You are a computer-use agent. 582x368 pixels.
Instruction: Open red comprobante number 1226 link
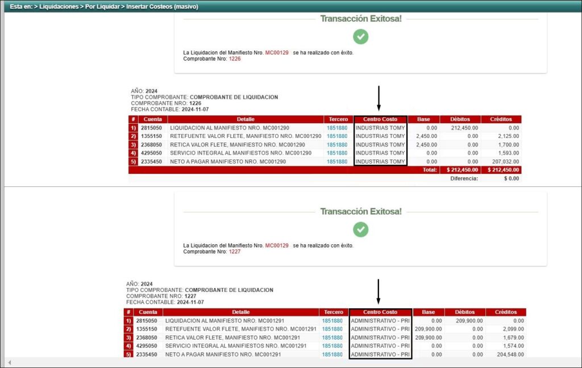pos(235,58)
